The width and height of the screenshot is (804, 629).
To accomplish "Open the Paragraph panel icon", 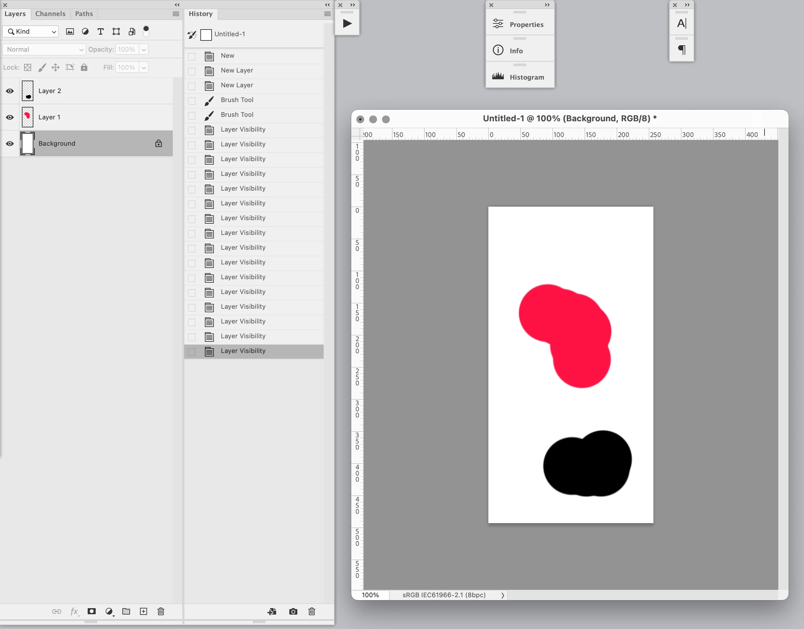I will click(x=681, y=50).
